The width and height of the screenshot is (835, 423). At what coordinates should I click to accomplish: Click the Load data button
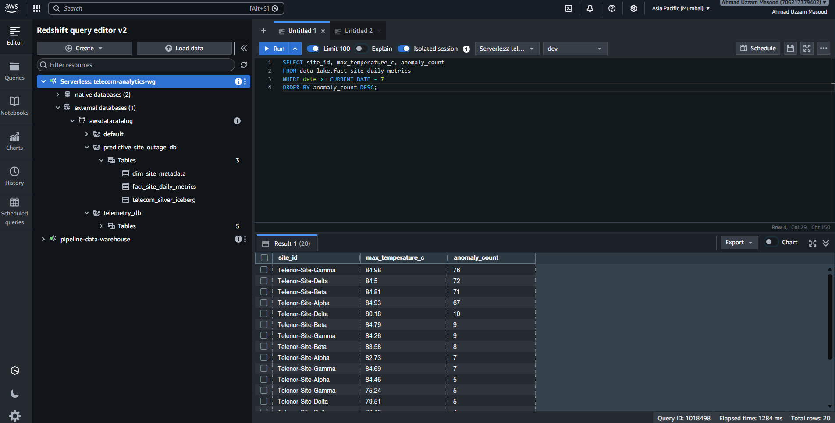click(184, 48)
